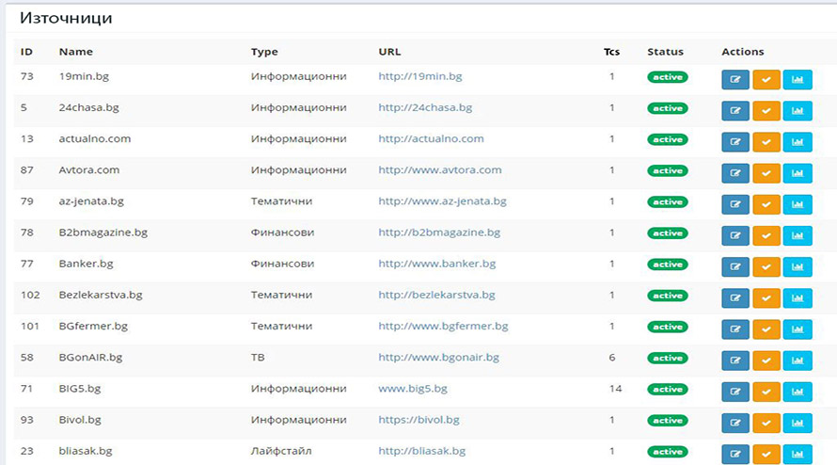Click orange checkmark for BIG5.bg
837x465 pixels.
click(766, 392)
